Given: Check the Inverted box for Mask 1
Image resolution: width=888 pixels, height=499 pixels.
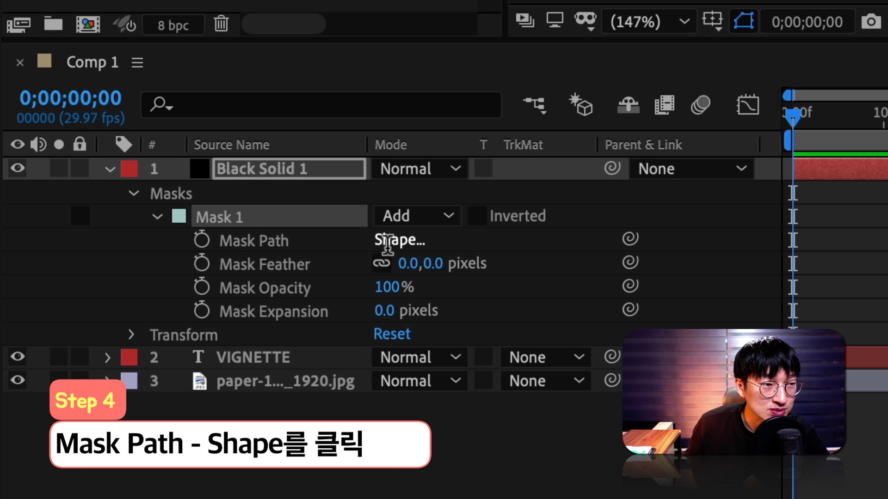Looking at the screenshot, I should click(476, 216).
